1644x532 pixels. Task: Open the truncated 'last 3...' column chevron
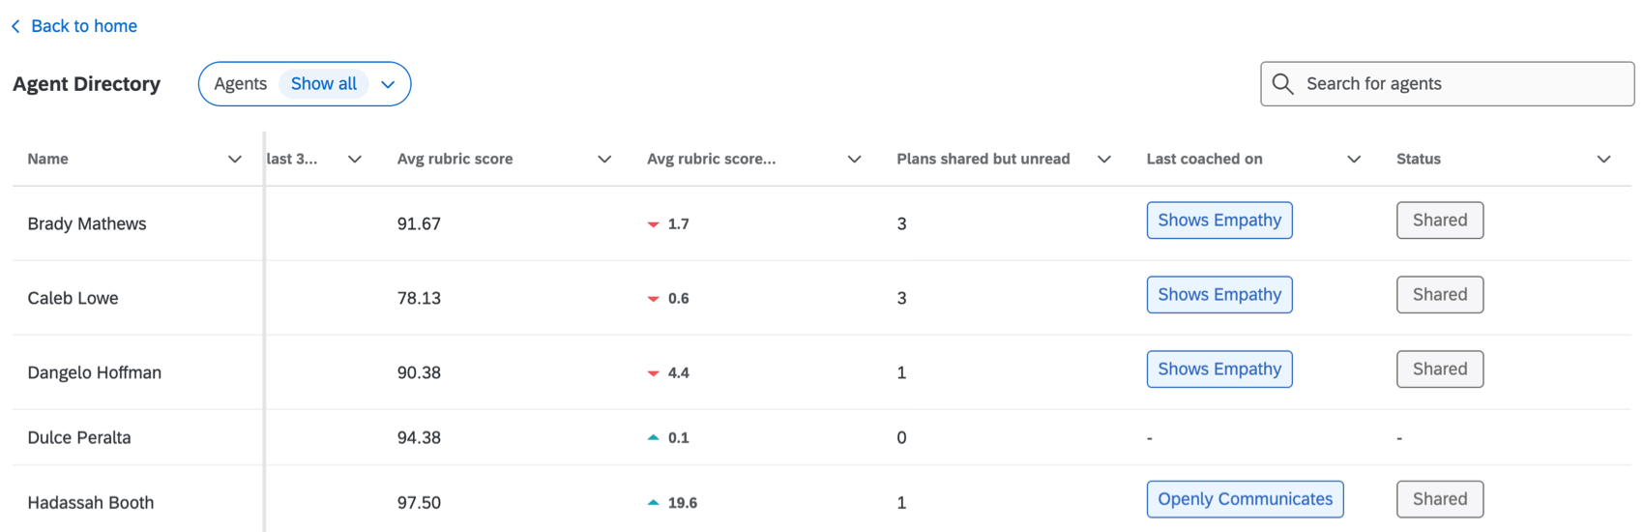pos(355,160)
